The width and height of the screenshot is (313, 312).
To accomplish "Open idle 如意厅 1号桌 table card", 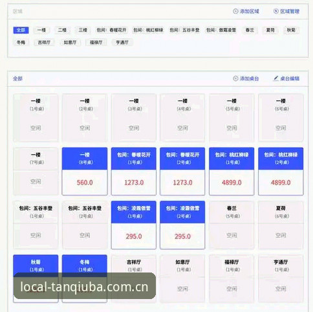I will coord(182,279).
